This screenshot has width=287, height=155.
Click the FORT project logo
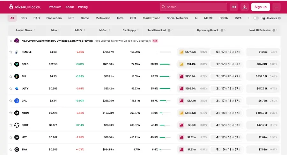[17, 125]
